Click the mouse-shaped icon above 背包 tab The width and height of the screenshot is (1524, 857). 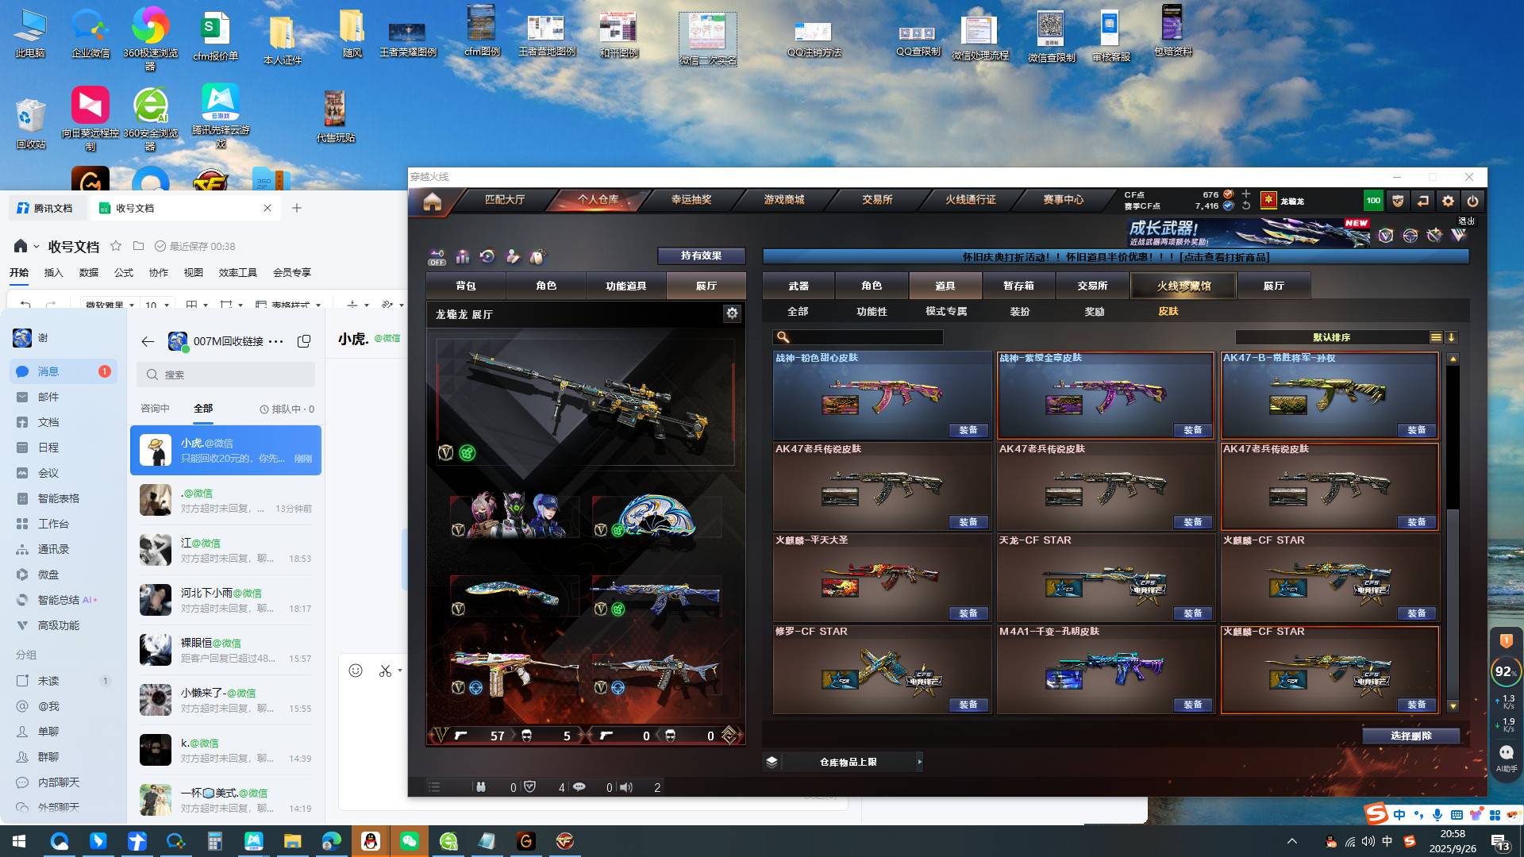coord(537,256)
